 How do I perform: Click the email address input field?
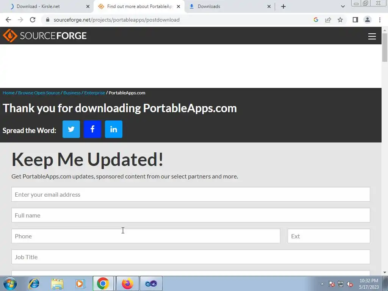click(x=191, y=194)
